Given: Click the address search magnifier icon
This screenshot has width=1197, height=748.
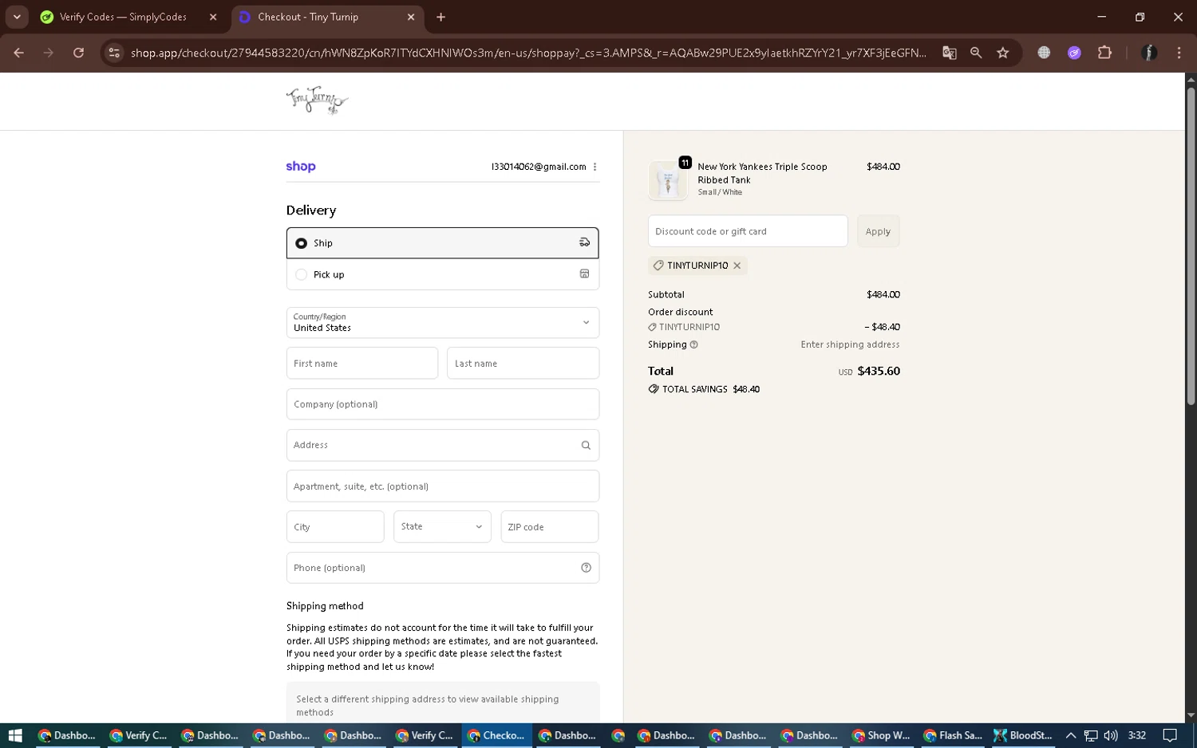Looking at the screenshot, I should click(x=586, y=446).
